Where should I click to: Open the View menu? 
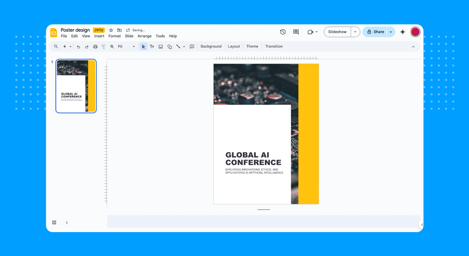[86, 36]
